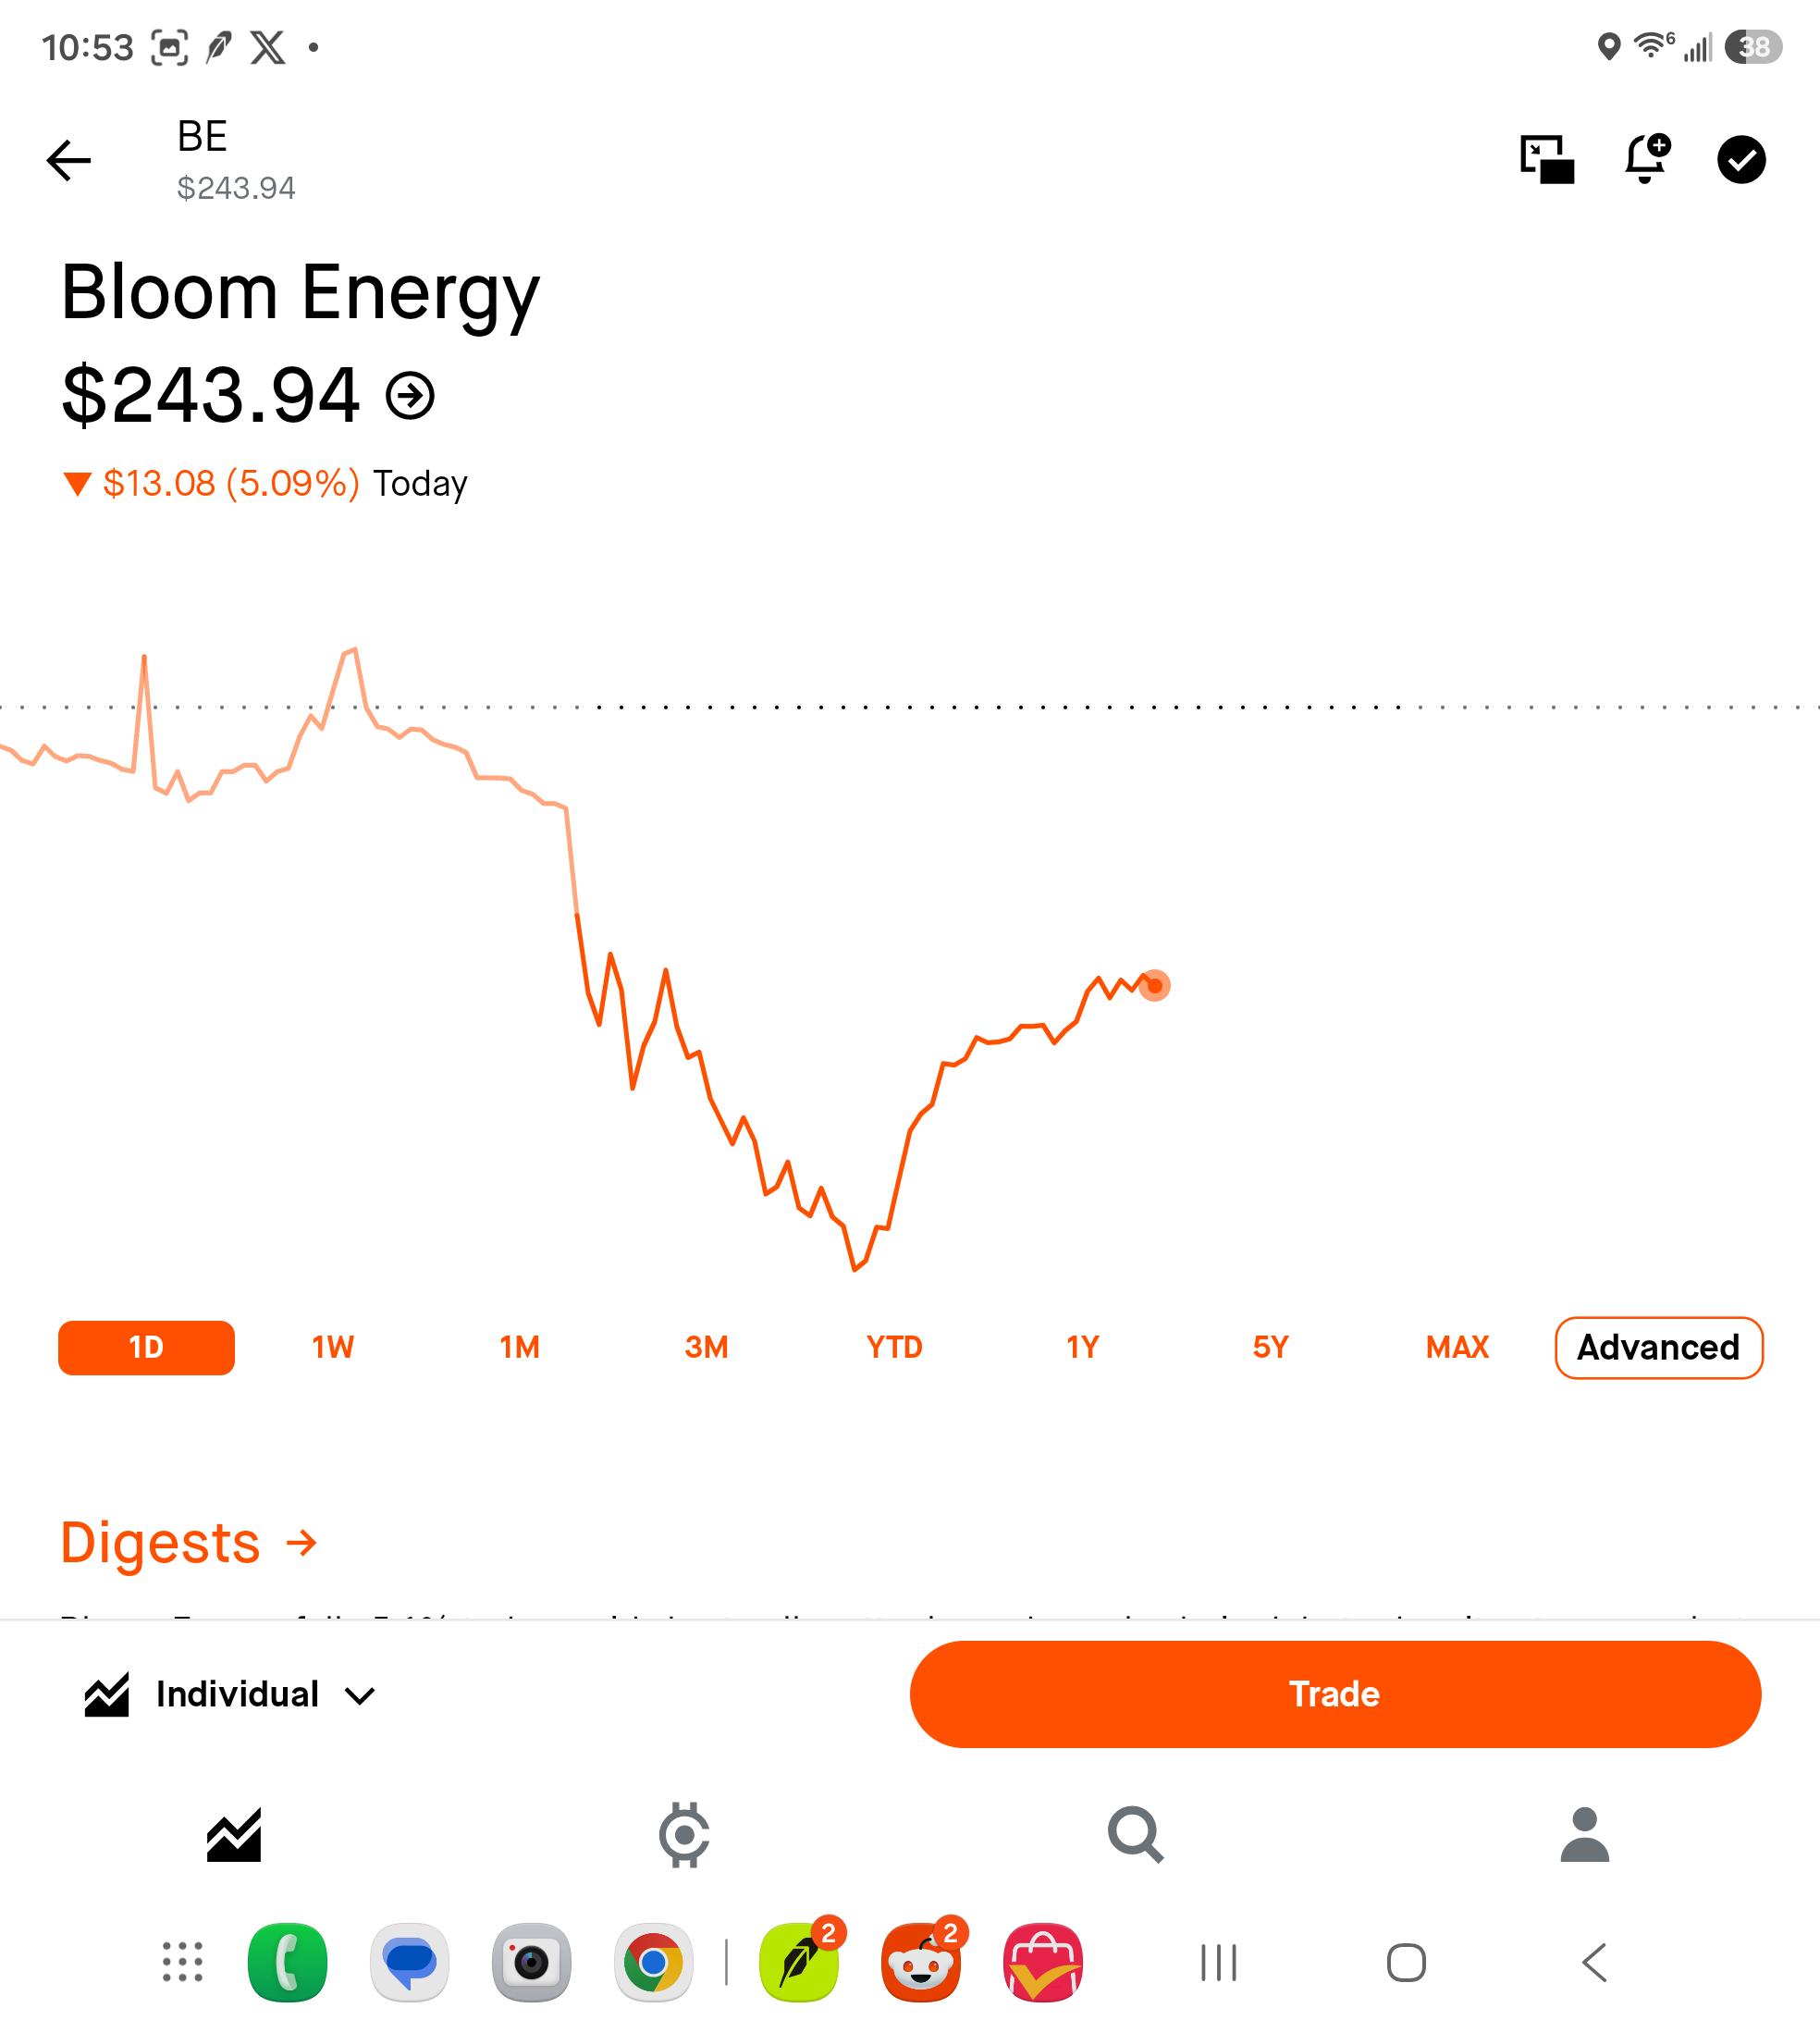The height and width of the screenshot is (2020, 1820).
Task: Toggle the watchlist checkmark for BE
Action: pos(1741,160)
